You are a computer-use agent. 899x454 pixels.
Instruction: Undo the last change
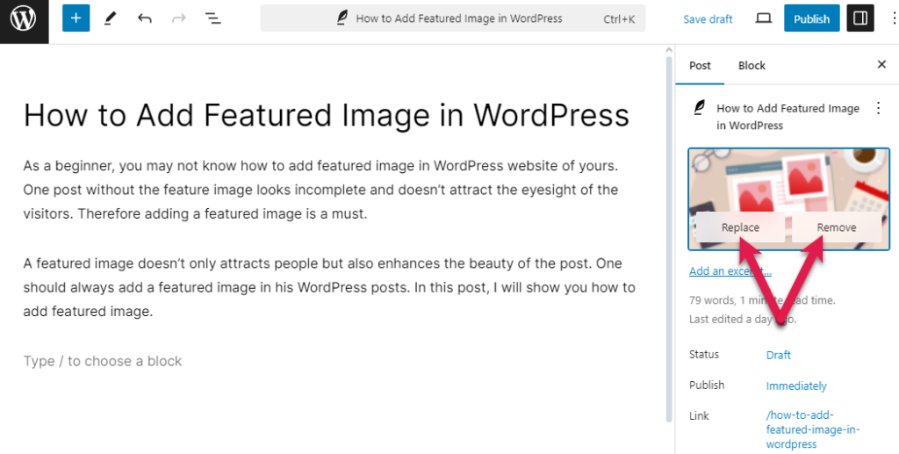click(145, 19)
